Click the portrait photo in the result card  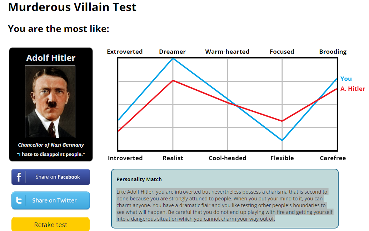(x=50, y=102)
